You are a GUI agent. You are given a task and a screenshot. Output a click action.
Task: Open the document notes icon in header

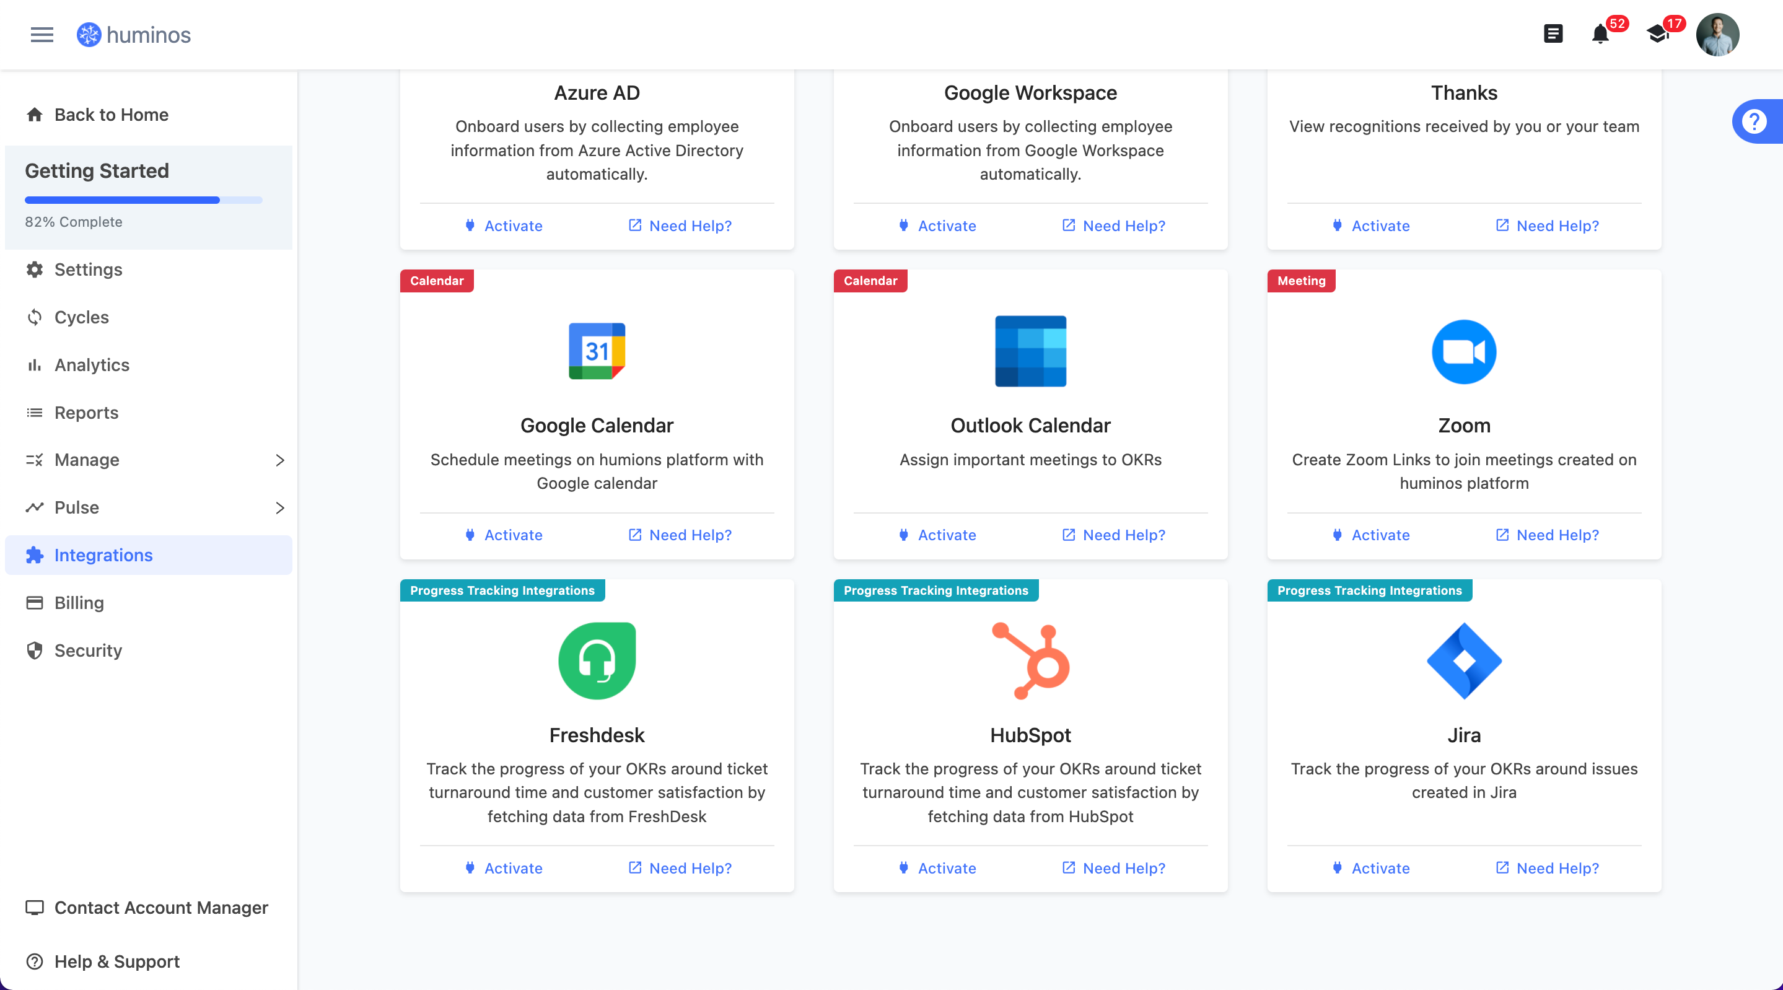(1553, 34)
